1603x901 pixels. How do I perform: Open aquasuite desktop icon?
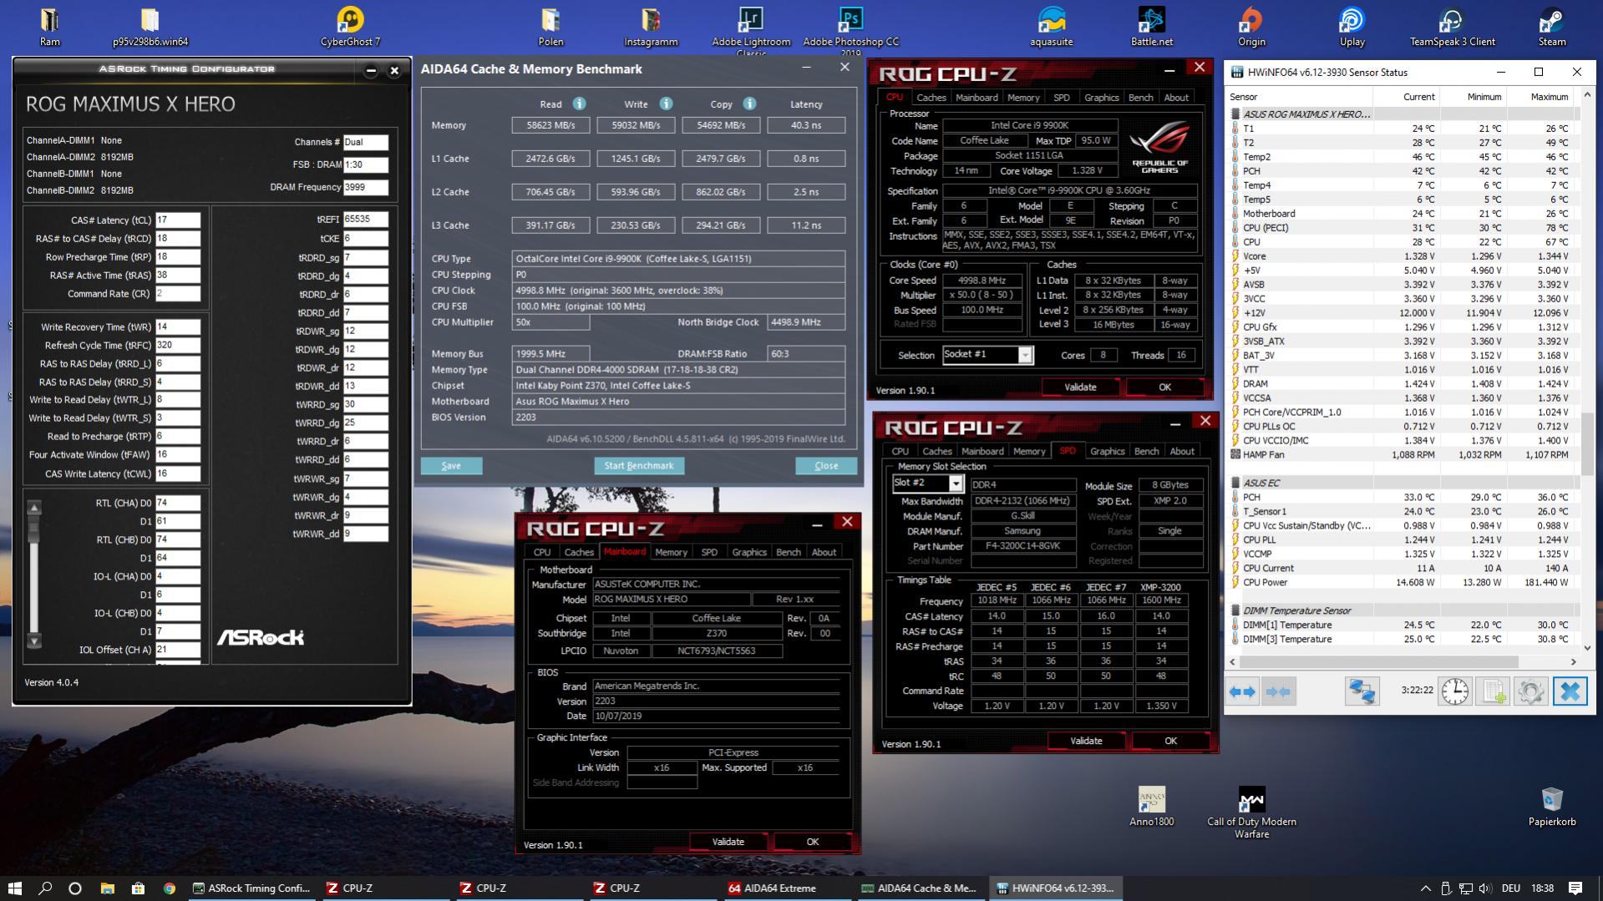(1051, 27)
